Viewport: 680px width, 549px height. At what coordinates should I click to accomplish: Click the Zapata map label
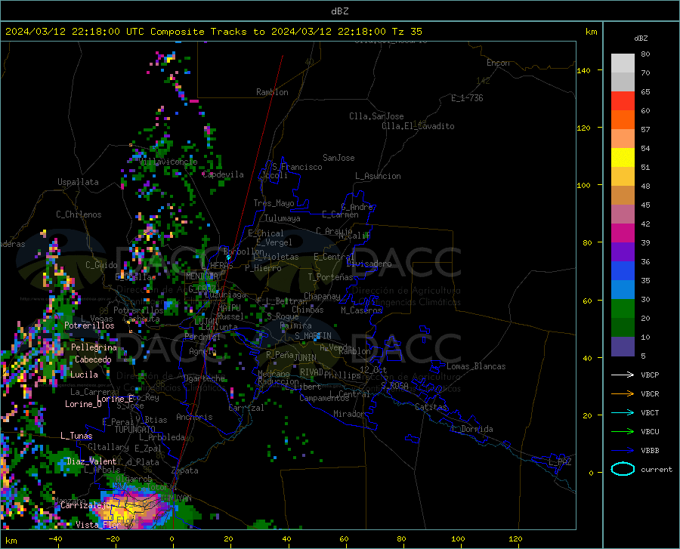click(x=185, y=470)
